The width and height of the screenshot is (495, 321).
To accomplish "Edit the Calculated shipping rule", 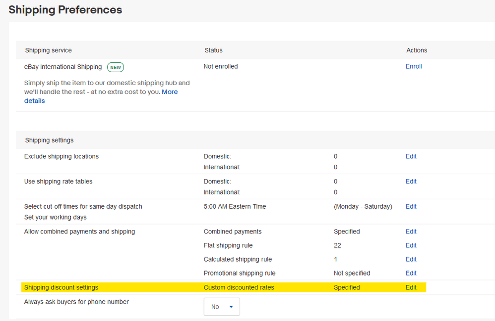I will 411,259.
